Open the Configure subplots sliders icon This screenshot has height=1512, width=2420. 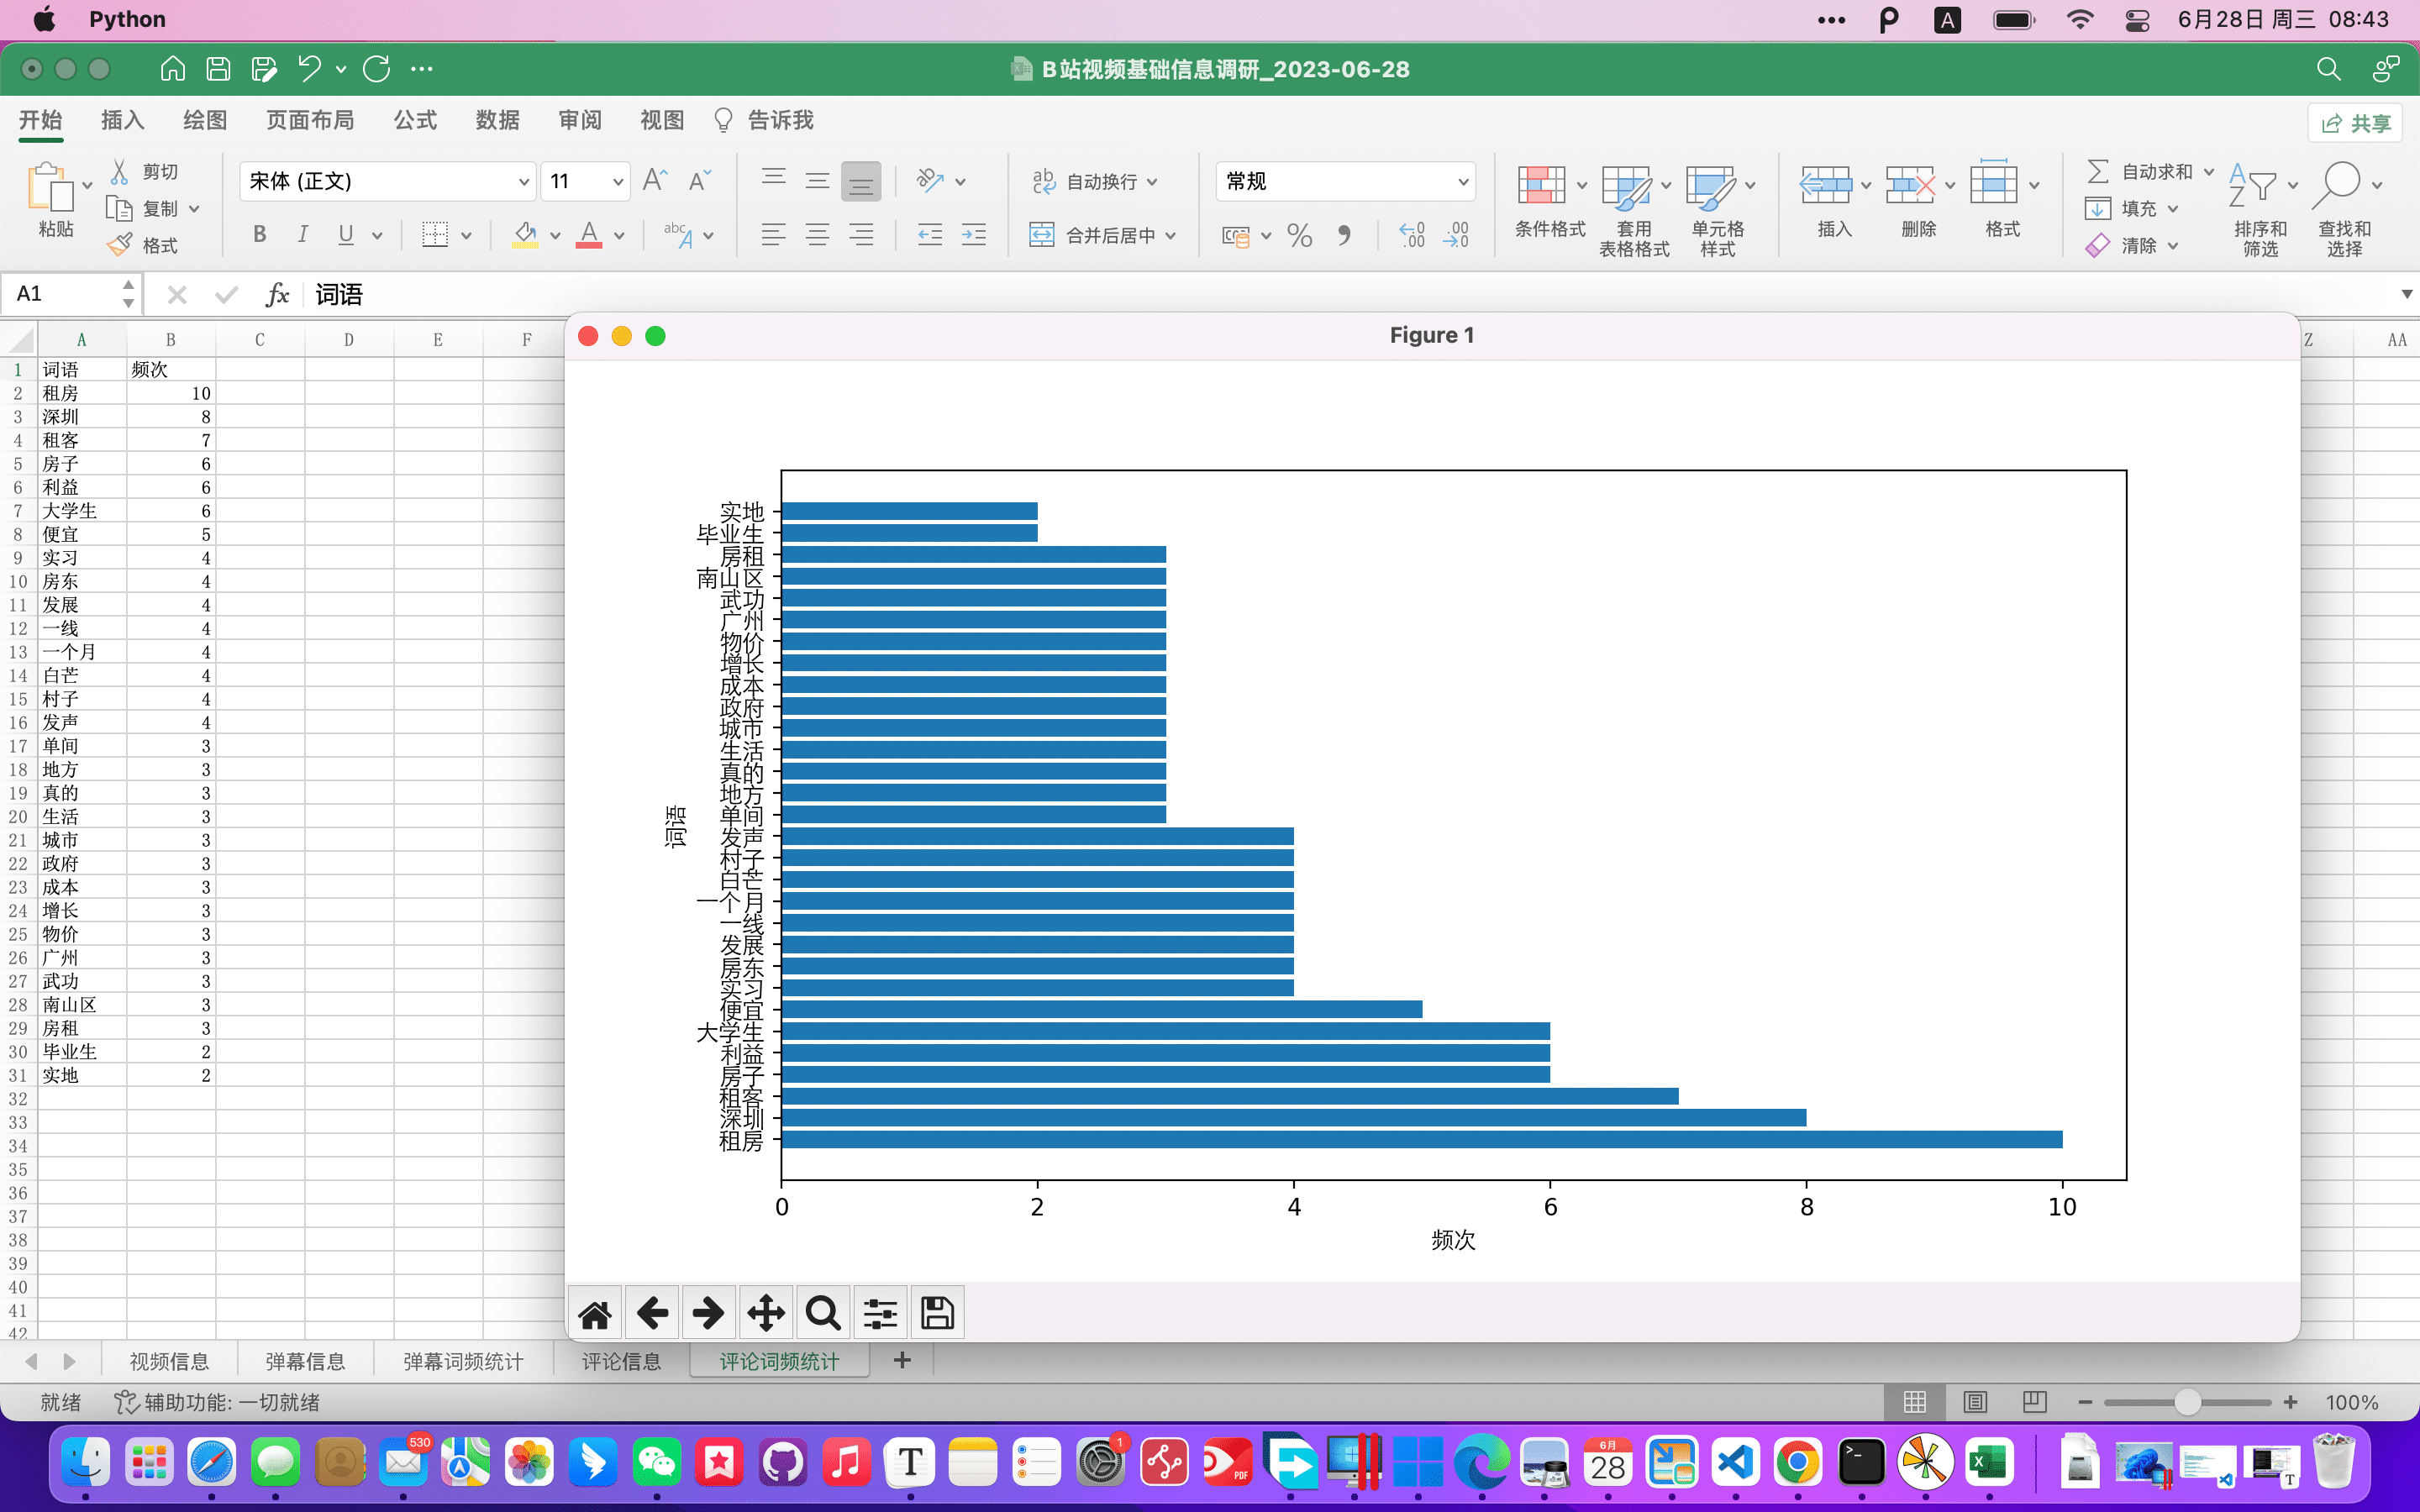coord(880,1313)
